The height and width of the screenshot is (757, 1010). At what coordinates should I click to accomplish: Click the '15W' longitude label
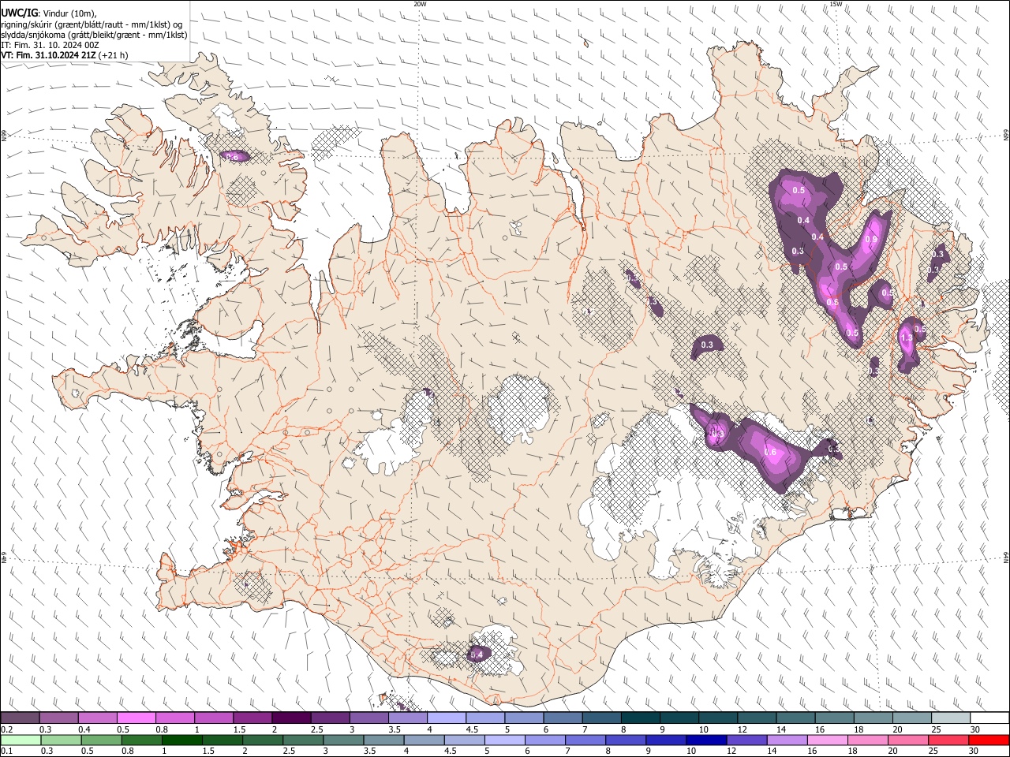point(836,4)
